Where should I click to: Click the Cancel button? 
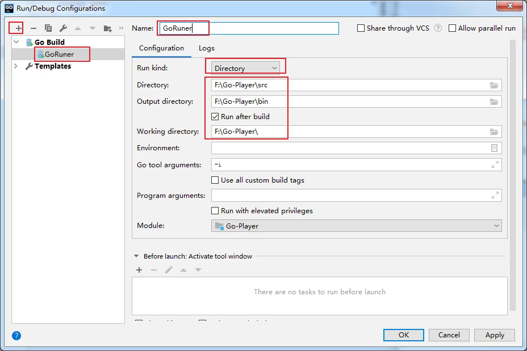(x=449, y=335)
